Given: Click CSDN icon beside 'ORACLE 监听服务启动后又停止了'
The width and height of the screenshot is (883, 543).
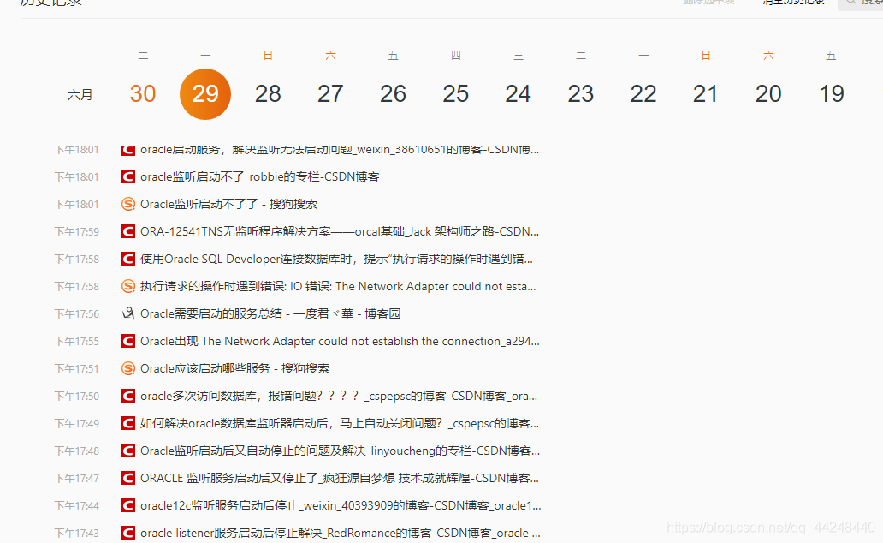Looking at the screenshot, I should coord(128,478).
